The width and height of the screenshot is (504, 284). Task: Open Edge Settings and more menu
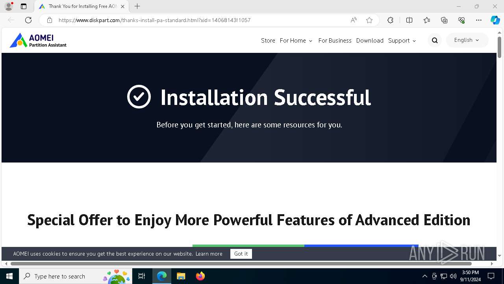479,20
